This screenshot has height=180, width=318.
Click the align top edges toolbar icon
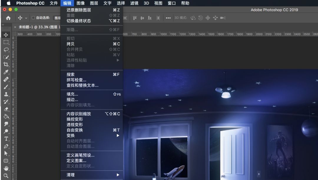click(135, 18)
